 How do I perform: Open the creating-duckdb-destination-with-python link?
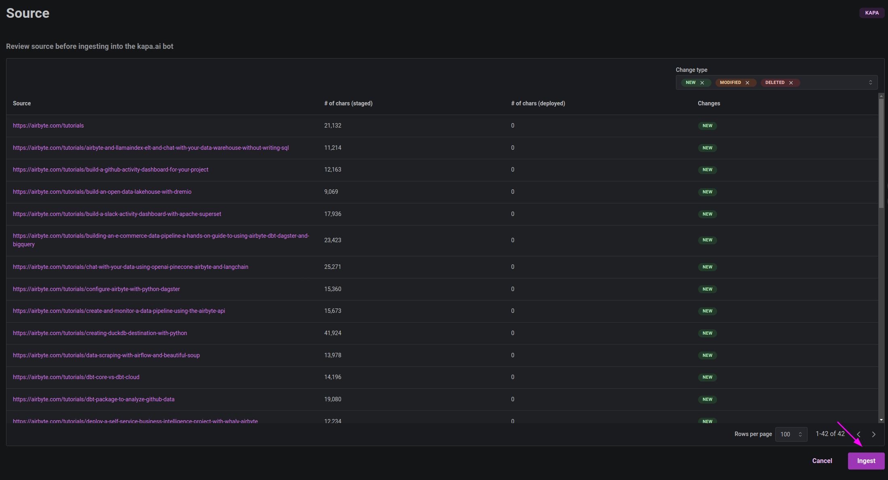(x=100, y=333)
